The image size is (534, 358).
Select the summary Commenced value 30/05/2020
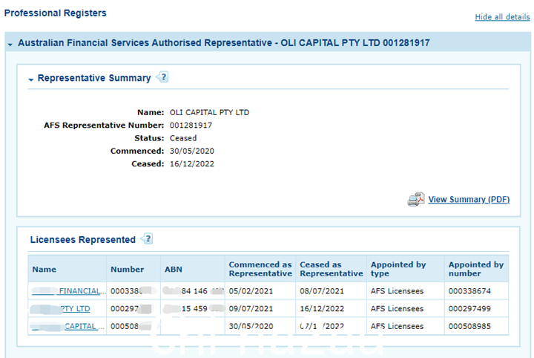pos(192,151)
